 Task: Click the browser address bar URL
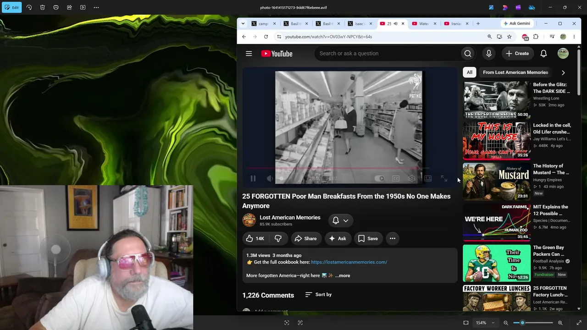coord(328,37)
